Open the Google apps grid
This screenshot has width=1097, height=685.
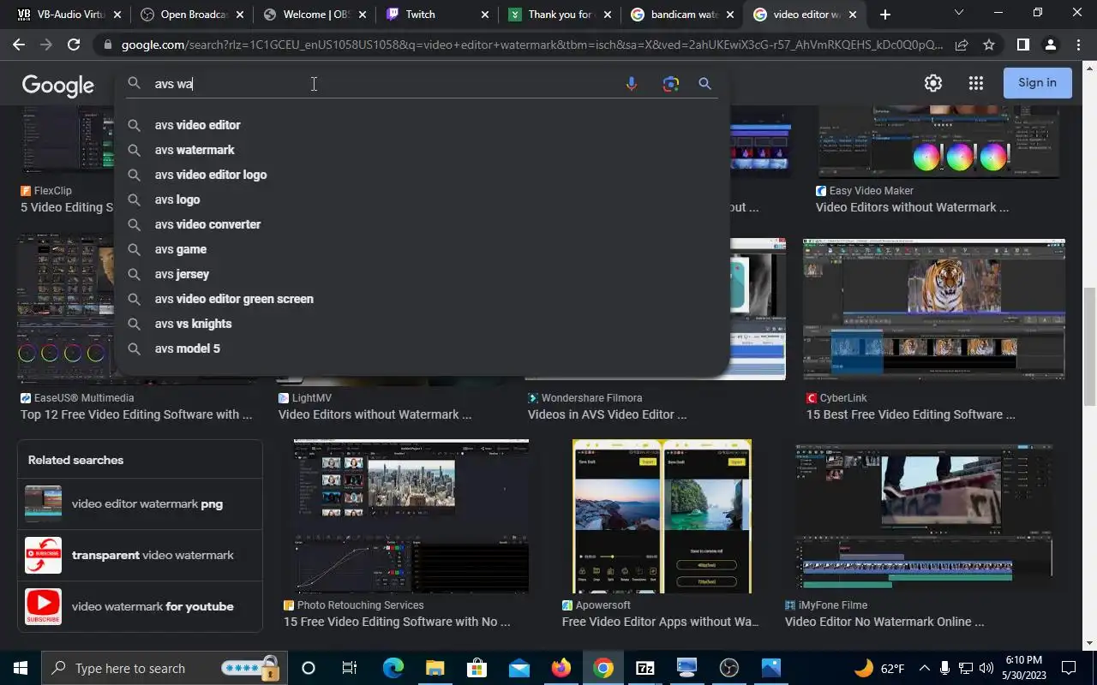click(976, 83)
